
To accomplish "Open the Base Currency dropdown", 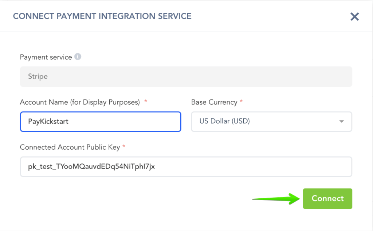I will click(x=271, y=121).
